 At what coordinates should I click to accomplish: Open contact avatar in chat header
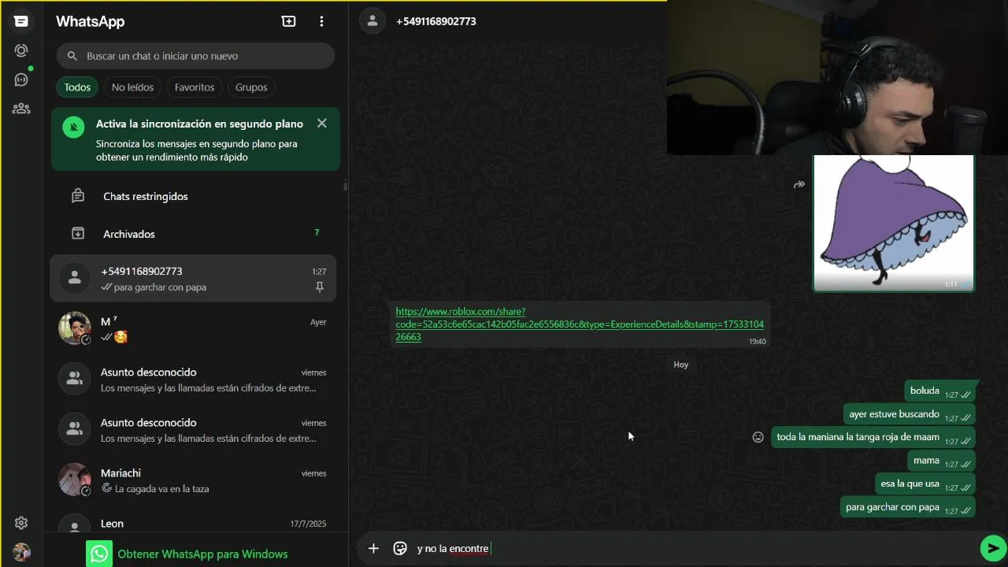(372, 21)
